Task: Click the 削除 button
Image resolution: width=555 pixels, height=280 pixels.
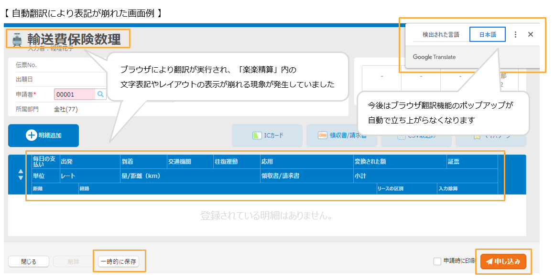Action: [x=73, y=261]
